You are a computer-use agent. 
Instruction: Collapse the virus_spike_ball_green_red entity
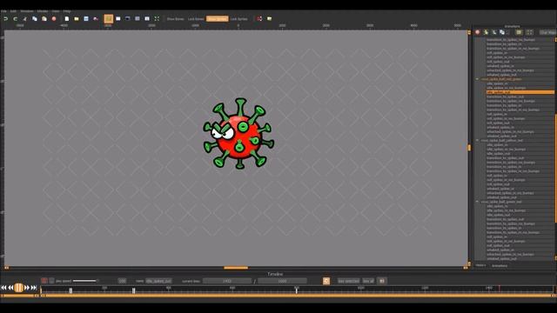[x=478, y=202]
